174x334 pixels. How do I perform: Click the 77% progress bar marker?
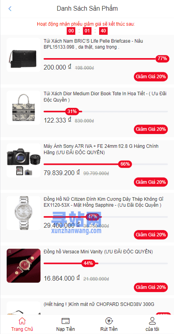(x=162, y=58)
